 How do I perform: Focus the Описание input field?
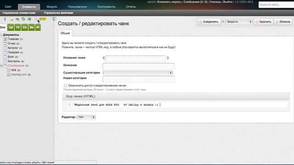139,66
